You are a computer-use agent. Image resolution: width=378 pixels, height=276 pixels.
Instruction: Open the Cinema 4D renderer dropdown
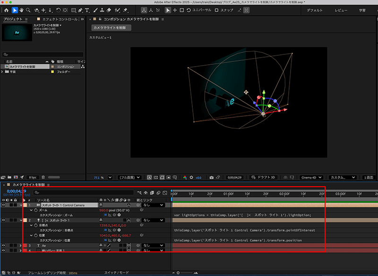click(311, 177)
